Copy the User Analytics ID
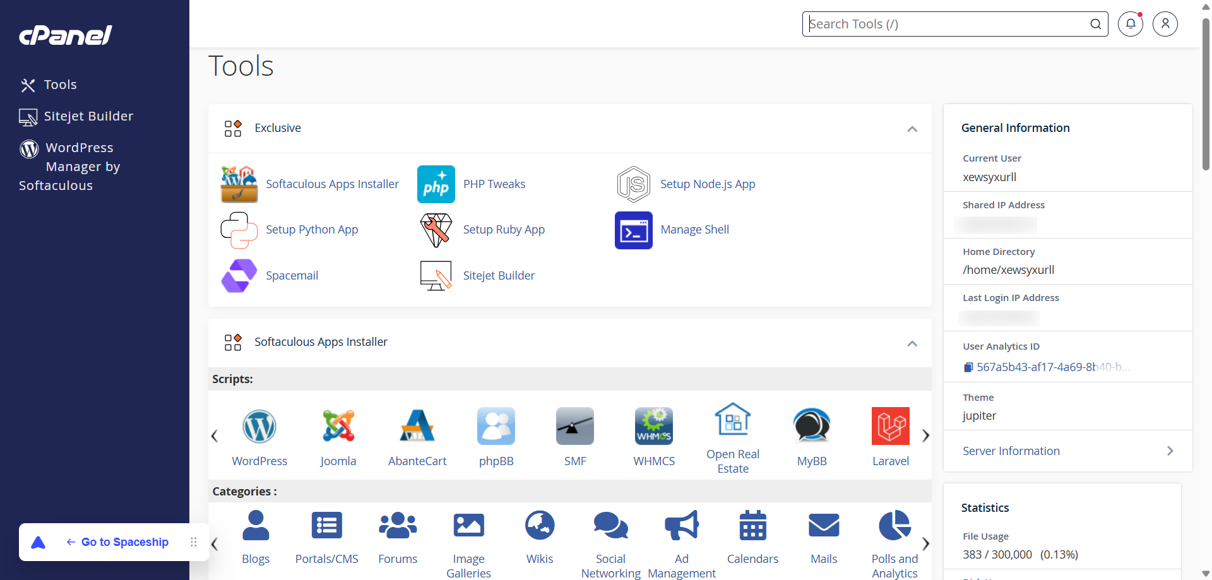The width and height of the screenshot is (1212, 580). pos(968,367)
